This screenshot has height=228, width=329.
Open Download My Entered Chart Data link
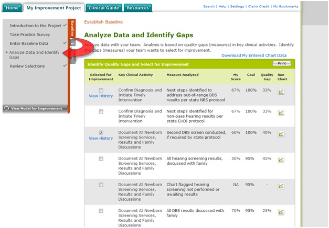[x=254, y=55]
